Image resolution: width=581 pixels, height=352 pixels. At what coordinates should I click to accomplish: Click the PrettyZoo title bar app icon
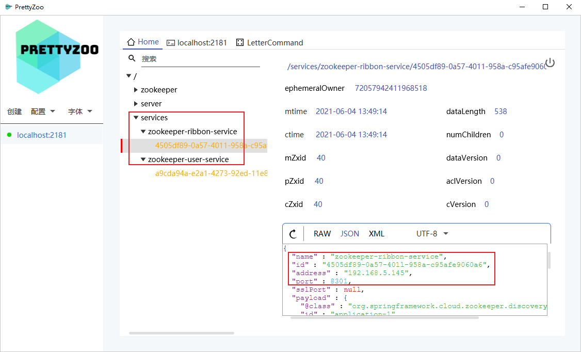pos(8,7)
